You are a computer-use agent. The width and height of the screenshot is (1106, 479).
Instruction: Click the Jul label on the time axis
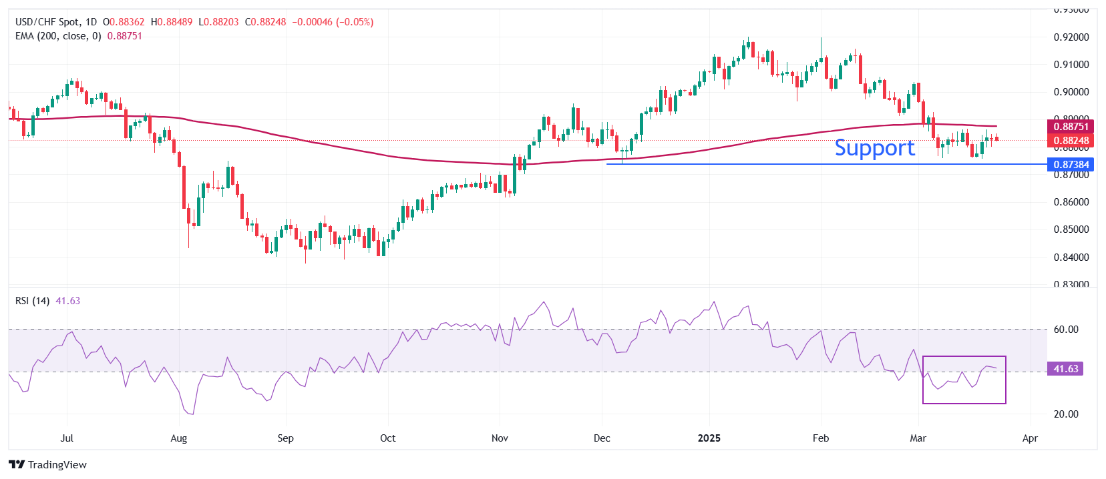tap(67, 438)
